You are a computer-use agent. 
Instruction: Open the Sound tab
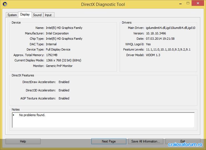pos(37,15)
